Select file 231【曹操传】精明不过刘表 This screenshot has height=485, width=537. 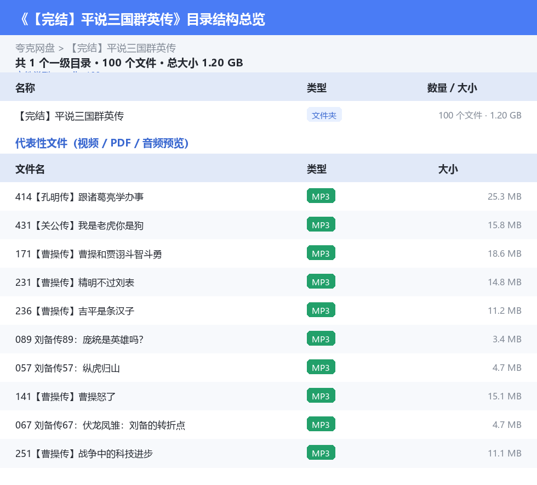pyautogui.click(x=75, y=283)
